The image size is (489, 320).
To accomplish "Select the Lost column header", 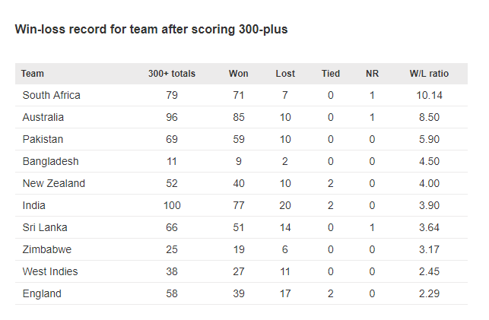I will [x=285, y=74].
